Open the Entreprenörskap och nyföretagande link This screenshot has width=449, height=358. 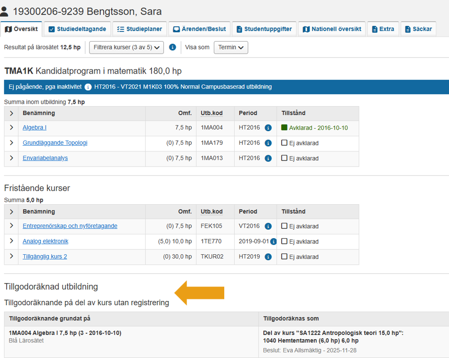(70, 226)
